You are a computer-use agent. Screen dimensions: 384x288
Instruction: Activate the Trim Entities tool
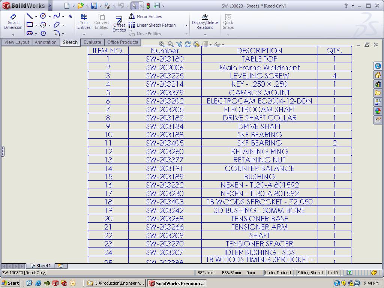pos(84,22)
